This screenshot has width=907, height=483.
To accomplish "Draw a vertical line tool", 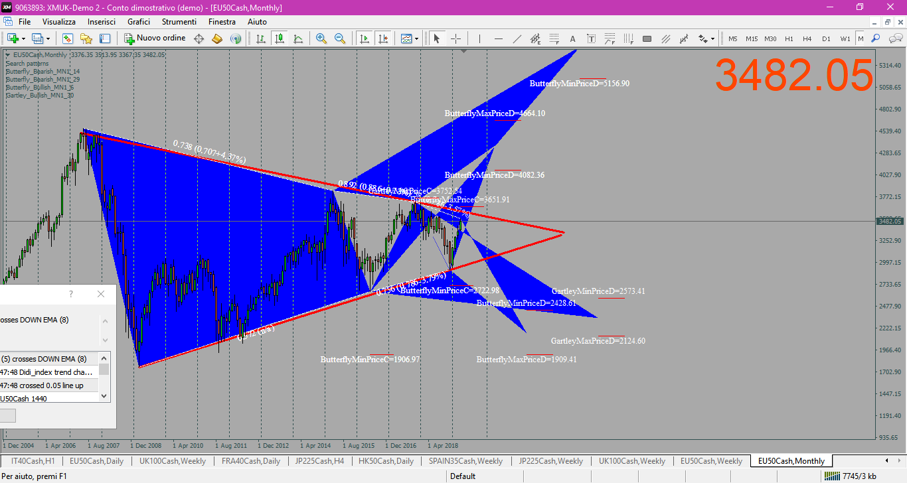I will tap(479, 38).
